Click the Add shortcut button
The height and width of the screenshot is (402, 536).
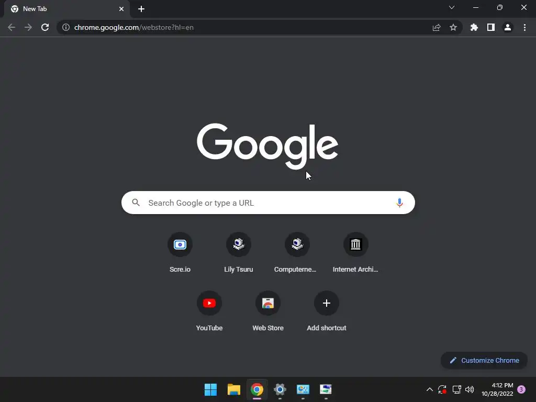tap(327, 312)
